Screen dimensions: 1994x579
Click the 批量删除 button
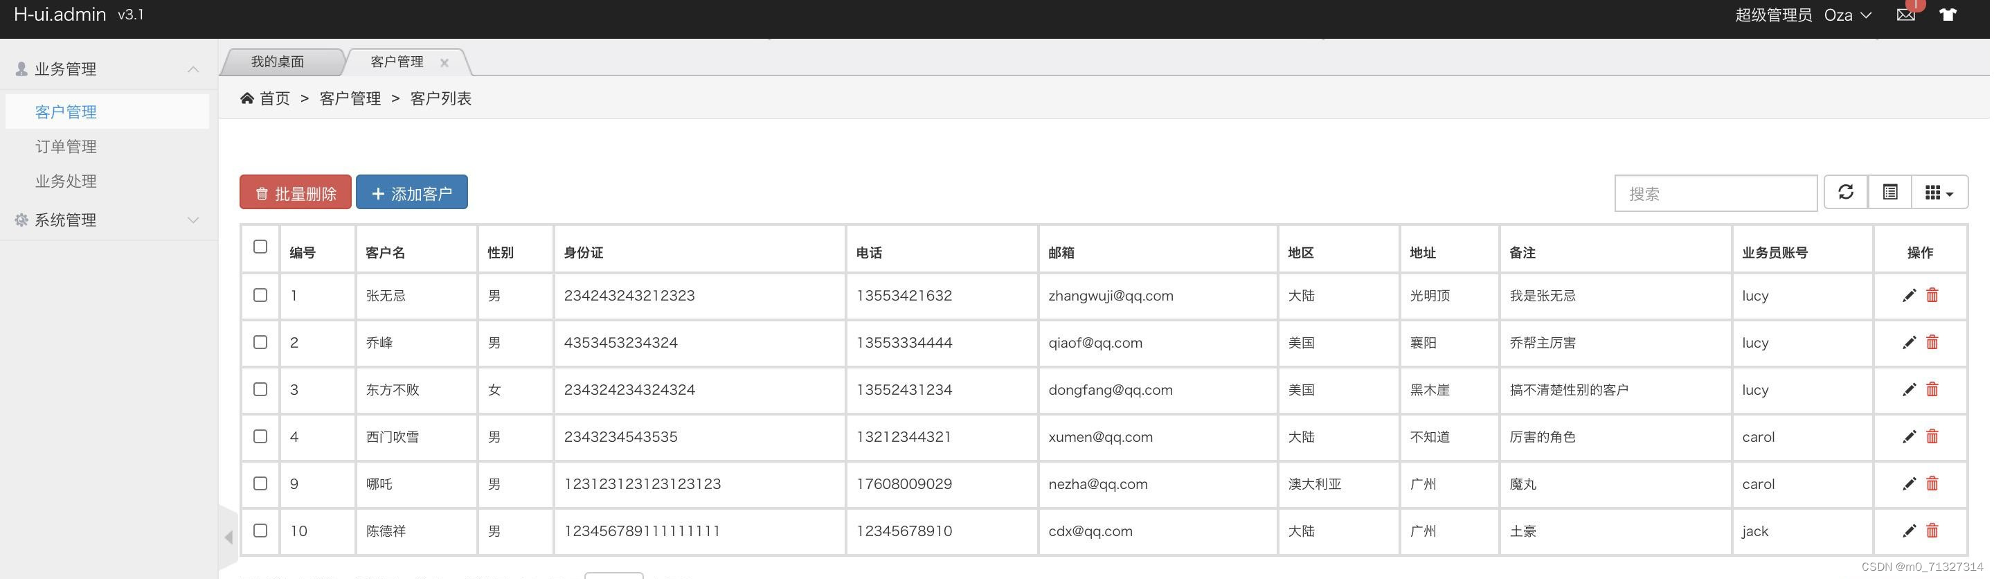pos(296,193)
